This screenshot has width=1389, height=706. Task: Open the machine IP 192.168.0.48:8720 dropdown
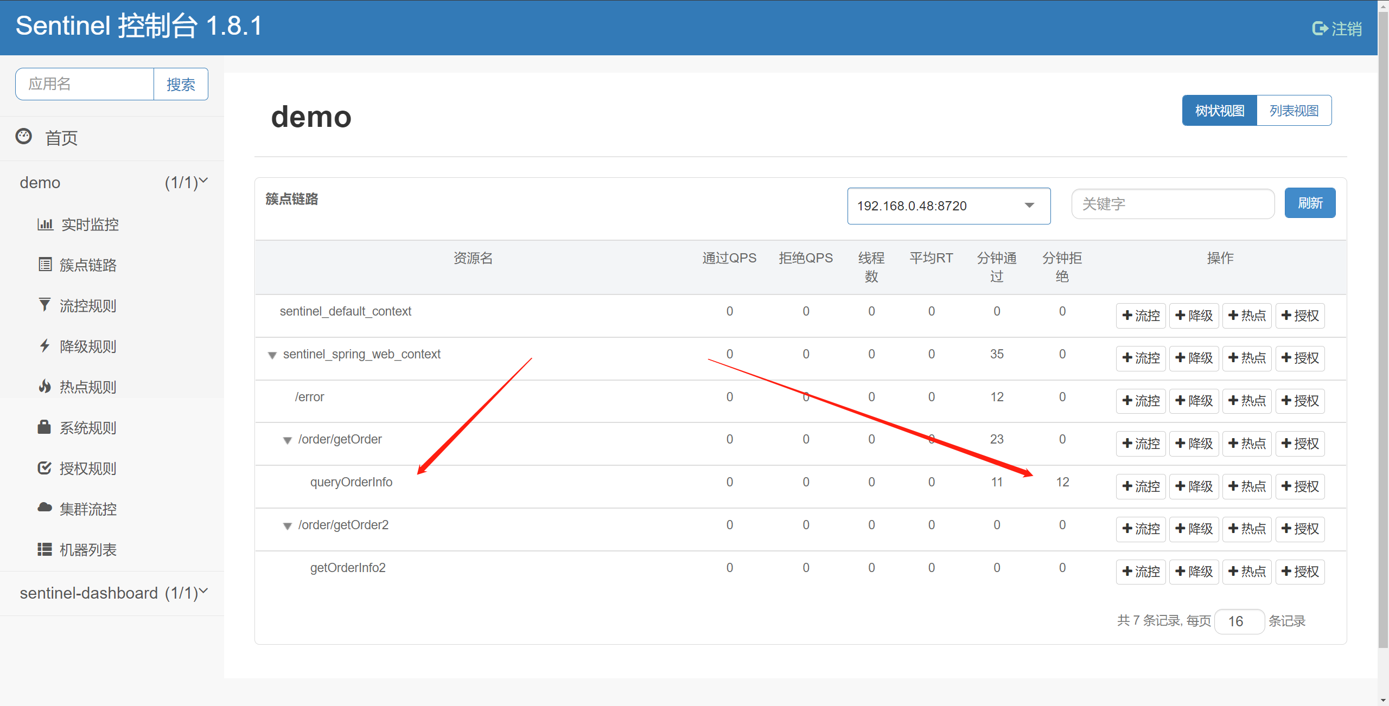pyautogui.click(x=948, y=206)
